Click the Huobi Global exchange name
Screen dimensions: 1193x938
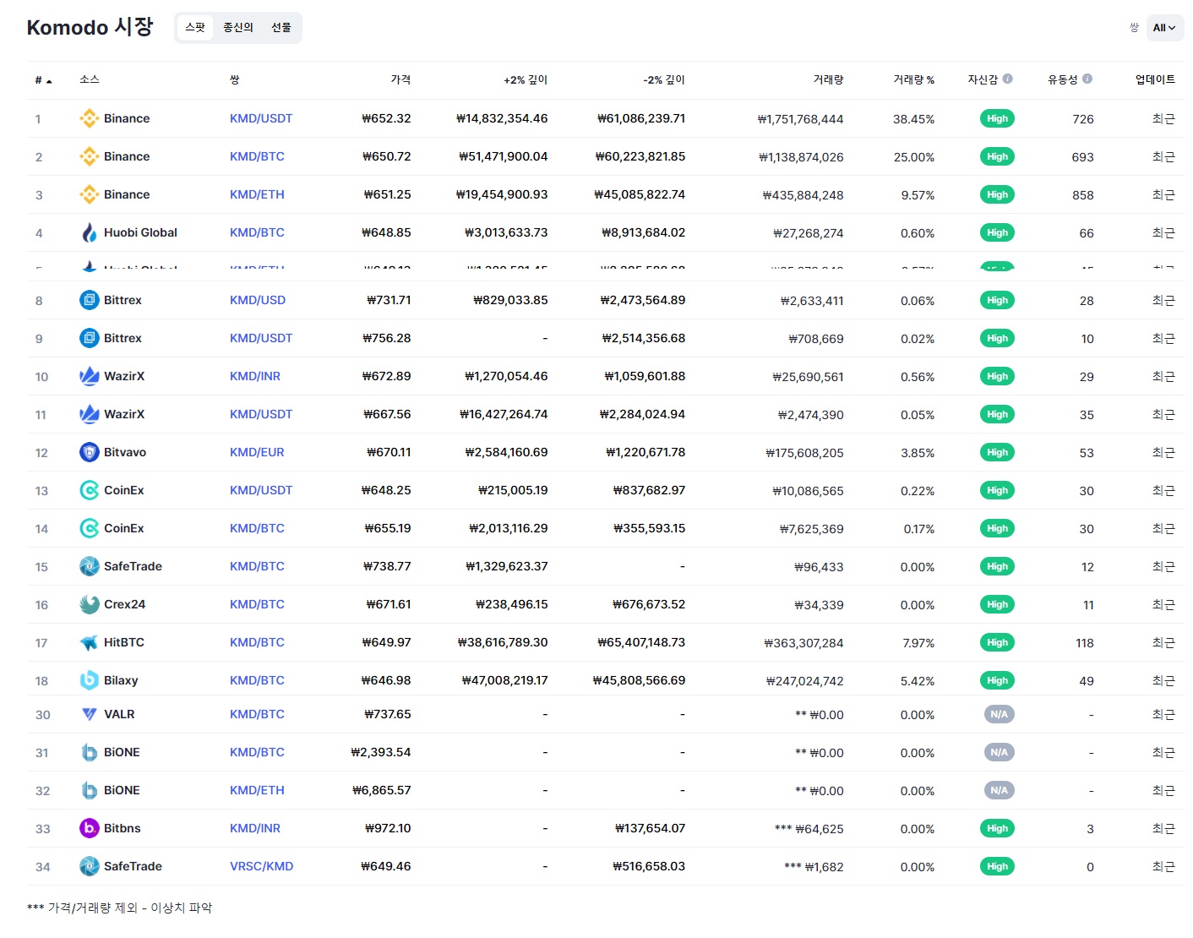[140, 232]
